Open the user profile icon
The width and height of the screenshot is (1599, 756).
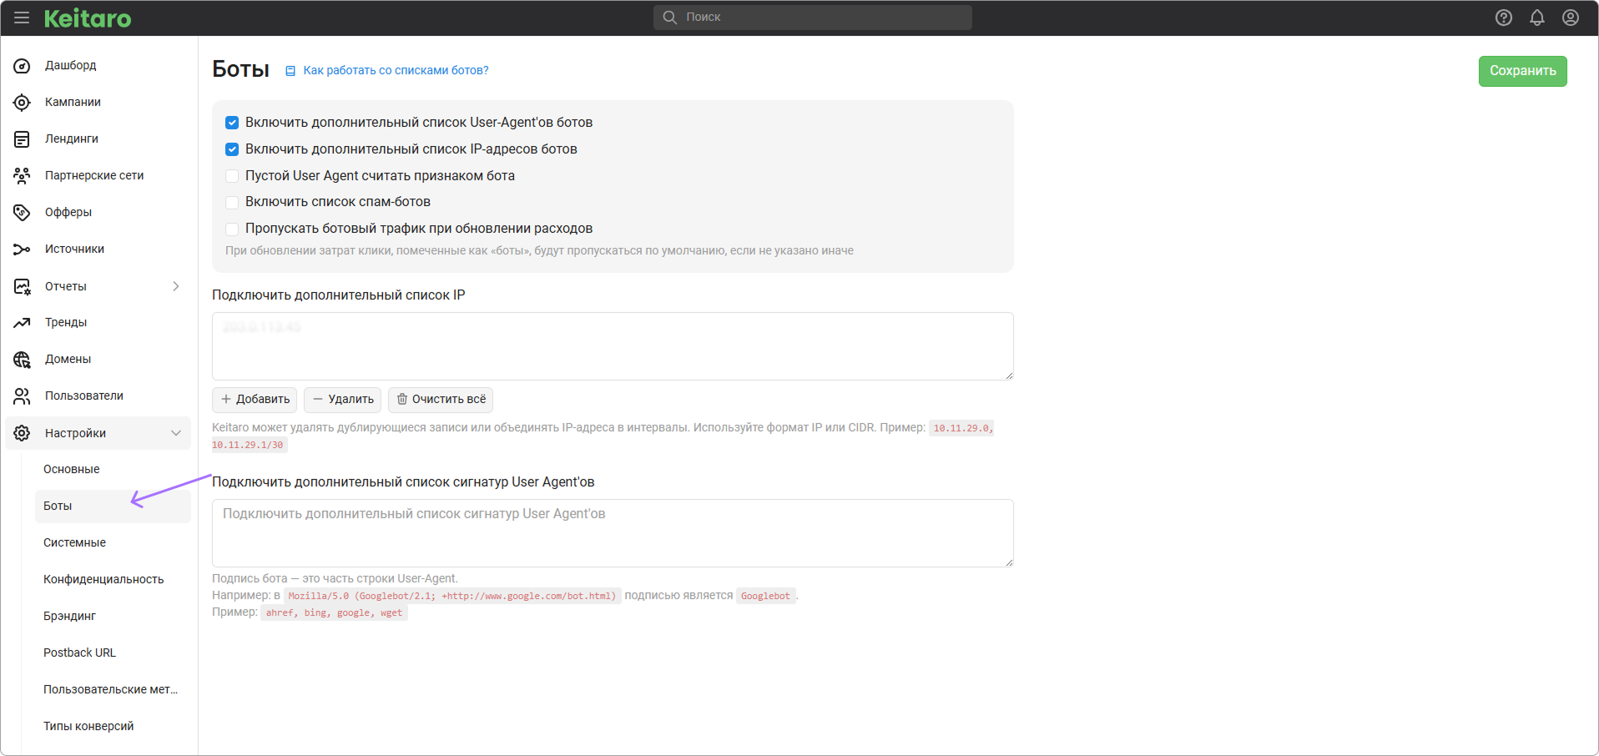coord(1570,18)
